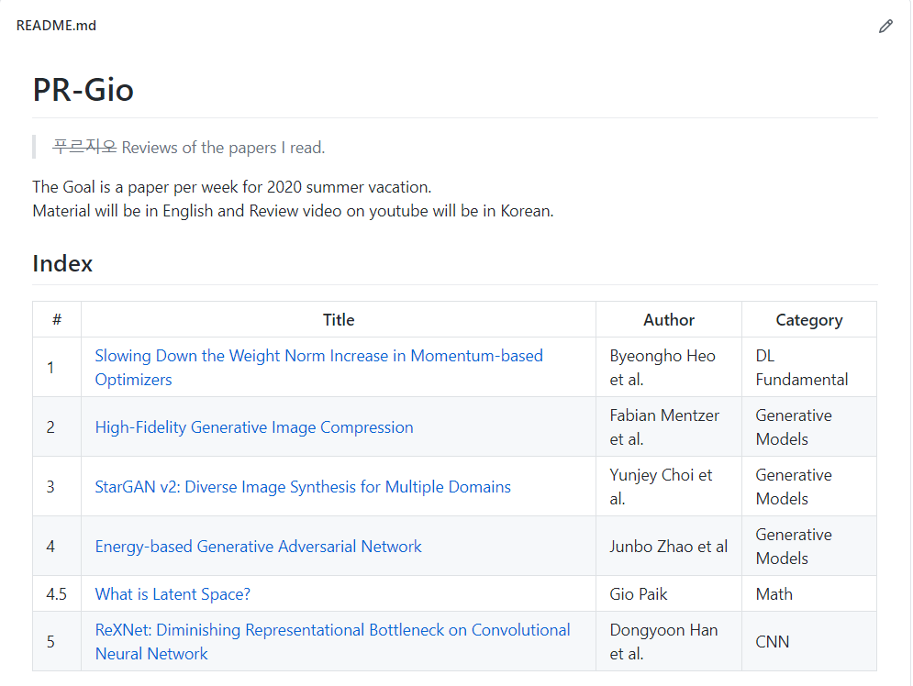Open Slowing Down the Weight Norm paper link
The image size is (913, 686).
click(x=318, y=356)
